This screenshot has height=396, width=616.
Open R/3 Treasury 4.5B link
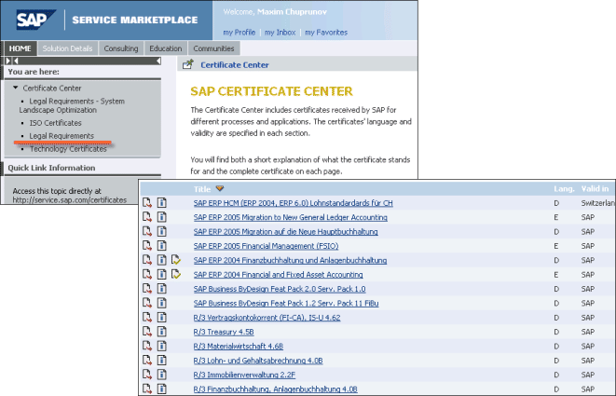[x=224, y=332]
